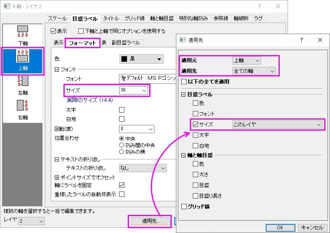Check 太さ in 適用先 dialog

pyautogui.click(x=195, y=174)
